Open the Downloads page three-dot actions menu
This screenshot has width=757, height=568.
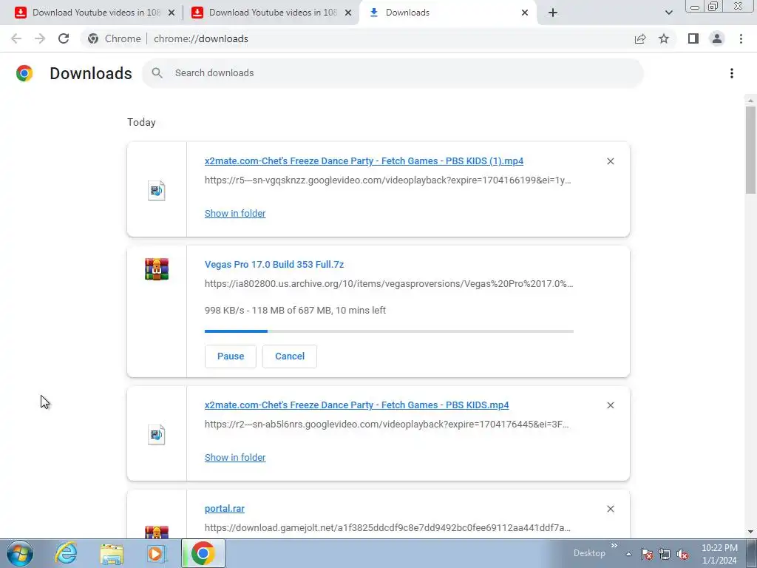coord(732,73)
